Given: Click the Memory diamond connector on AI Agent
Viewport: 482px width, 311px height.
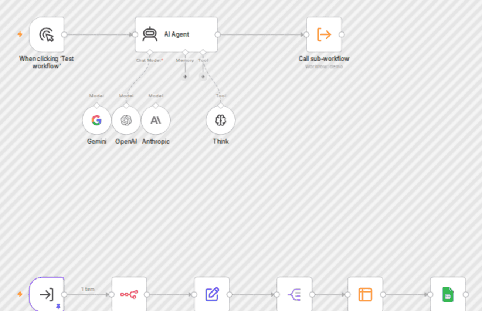Looking at the screenshot, I should click(x=185, y=52).
